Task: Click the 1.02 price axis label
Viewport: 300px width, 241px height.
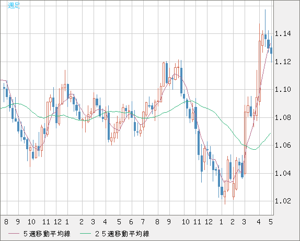Action: tap(283, 201)
